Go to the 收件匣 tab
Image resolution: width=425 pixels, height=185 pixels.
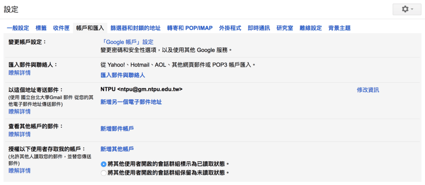61,28
